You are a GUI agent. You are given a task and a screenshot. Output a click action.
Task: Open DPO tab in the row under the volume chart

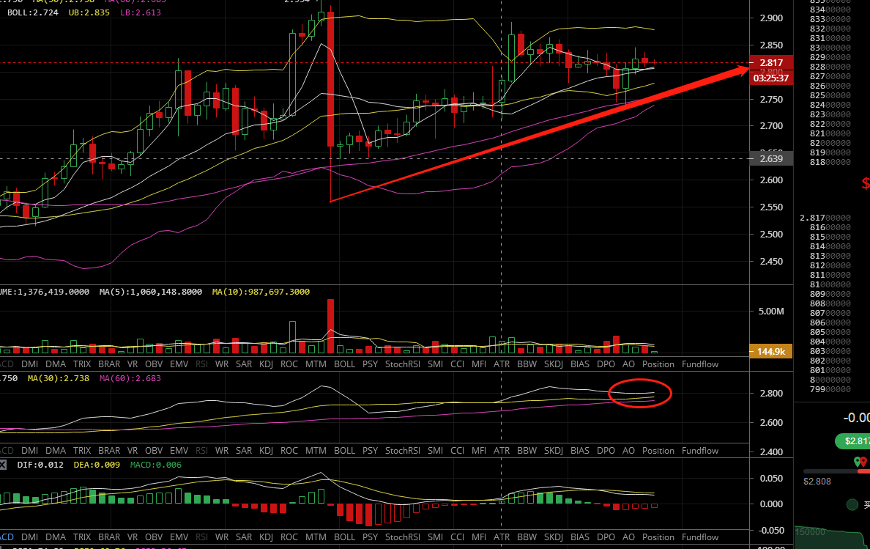(606, 364)
